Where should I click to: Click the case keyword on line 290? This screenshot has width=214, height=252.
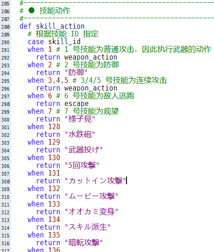tap(36, 42)
